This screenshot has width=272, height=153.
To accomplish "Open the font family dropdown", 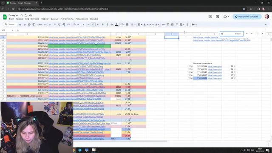I will click(79, 25).
